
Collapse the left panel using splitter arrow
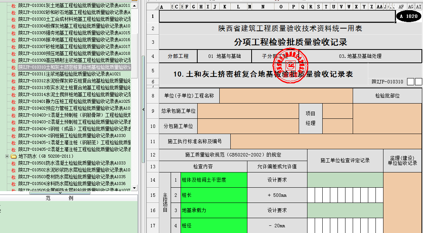point(143,110)
